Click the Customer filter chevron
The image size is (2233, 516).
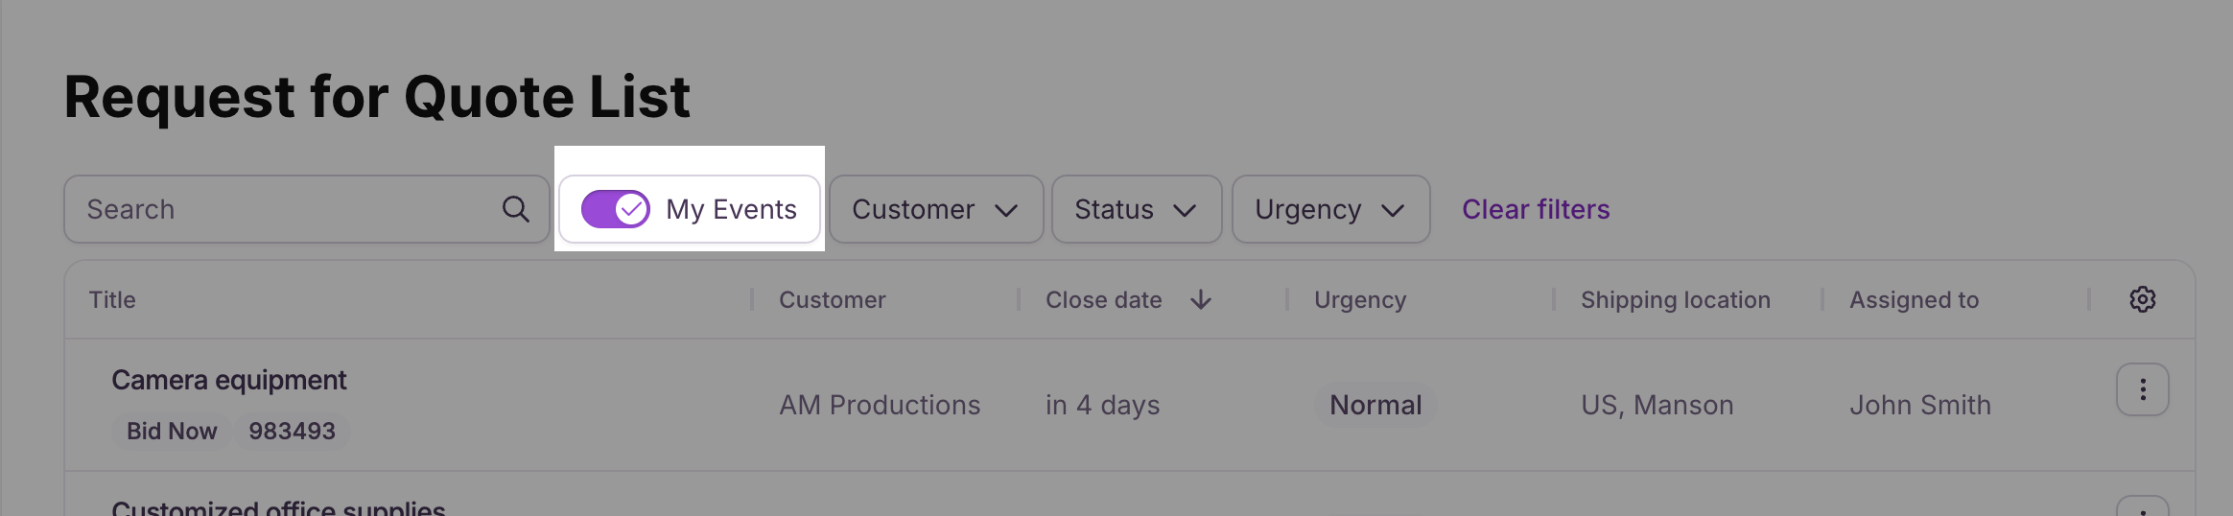point(1006,210)
